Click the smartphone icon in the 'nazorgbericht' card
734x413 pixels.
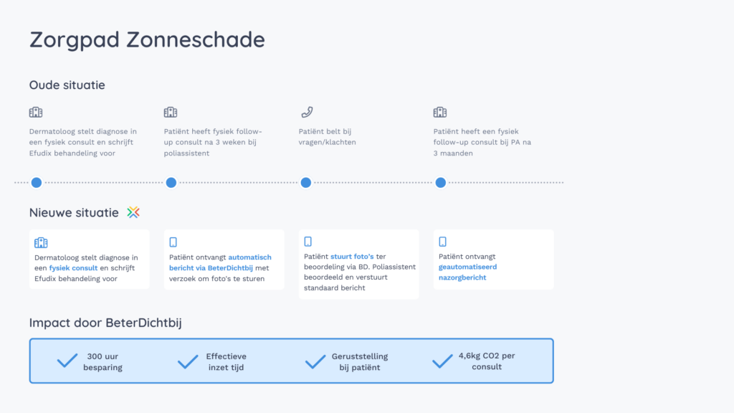click(x=443, y=242)
